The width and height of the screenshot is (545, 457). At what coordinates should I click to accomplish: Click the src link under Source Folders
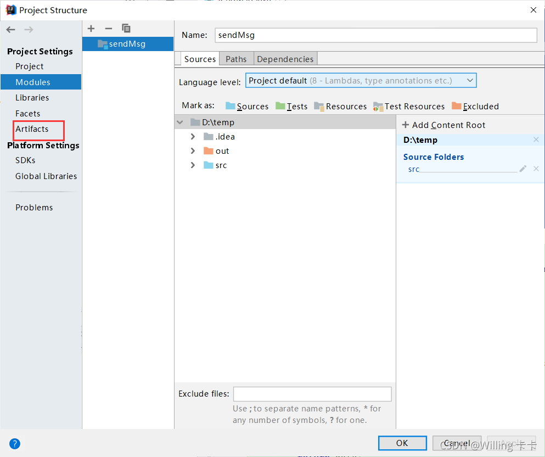click(x=414, y=169)
